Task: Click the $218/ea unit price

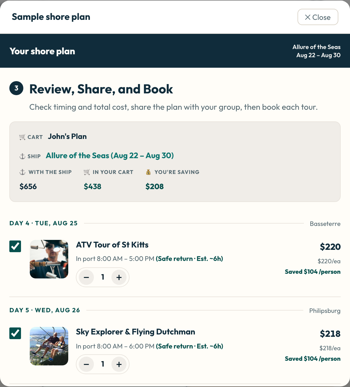Action: (330, 348)
